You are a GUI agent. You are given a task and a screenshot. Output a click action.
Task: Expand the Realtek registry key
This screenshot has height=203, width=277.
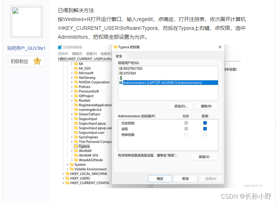(x=72, y=101)
